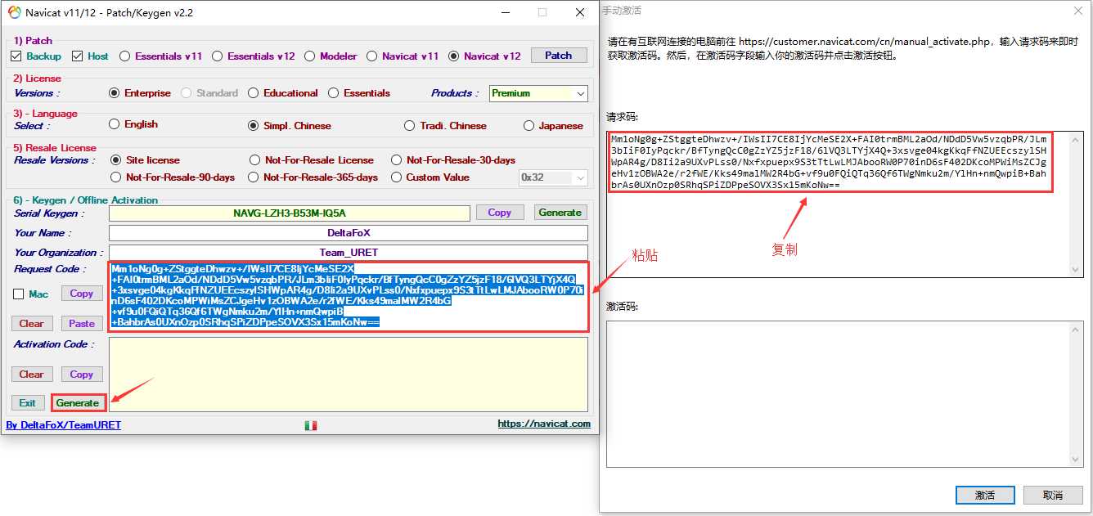Close the 手动激活 dialog
Image resolution: width=1093 pixels, height=516 pixels.
coord(1077,11)
